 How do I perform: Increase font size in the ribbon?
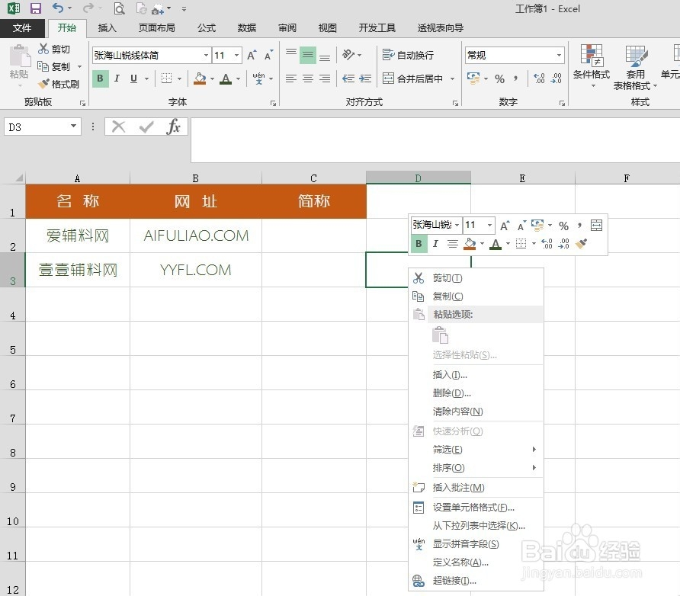click(252, 55)
